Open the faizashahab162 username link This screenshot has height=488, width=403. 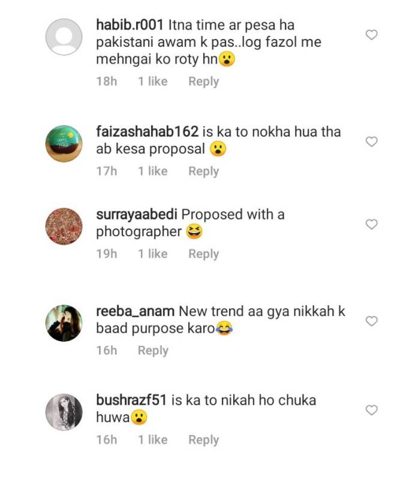[x=147, y=132]
